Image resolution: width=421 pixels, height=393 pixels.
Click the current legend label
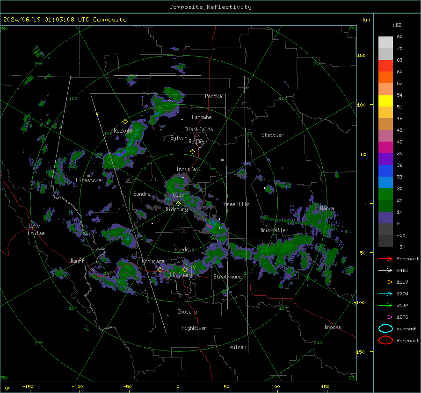(406, 329)
